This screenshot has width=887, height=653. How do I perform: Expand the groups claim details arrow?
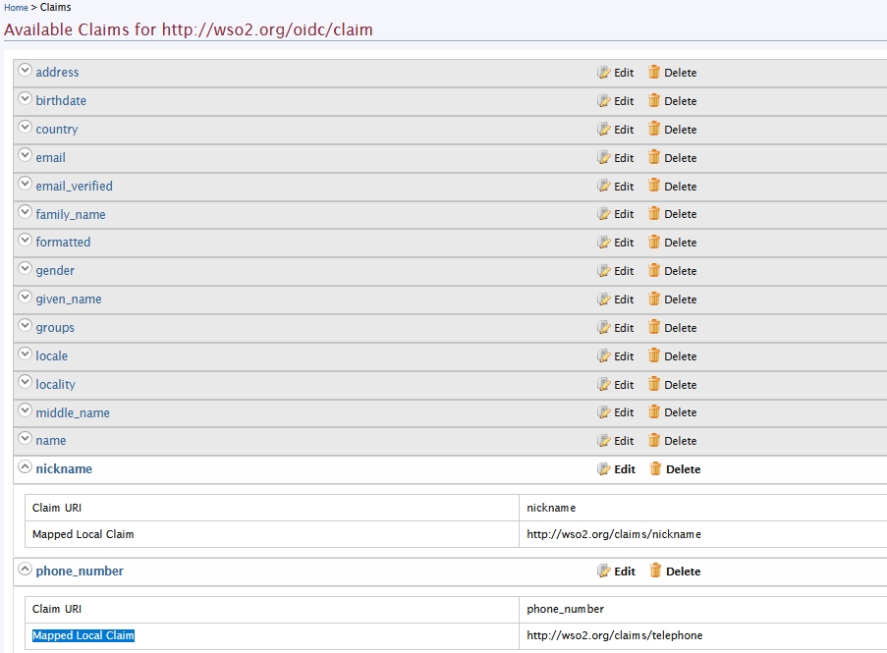pos(26,326)
